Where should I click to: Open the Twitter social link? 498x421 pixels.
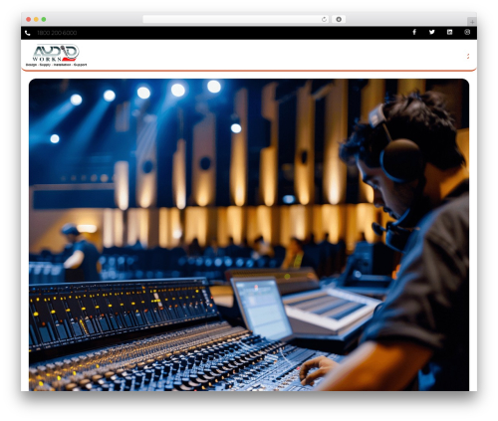[431, 32]
